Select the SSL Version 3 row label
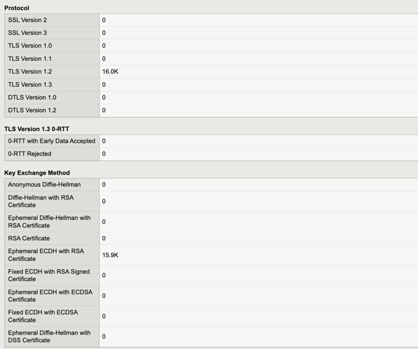418x349 pixels. (27, 33)
